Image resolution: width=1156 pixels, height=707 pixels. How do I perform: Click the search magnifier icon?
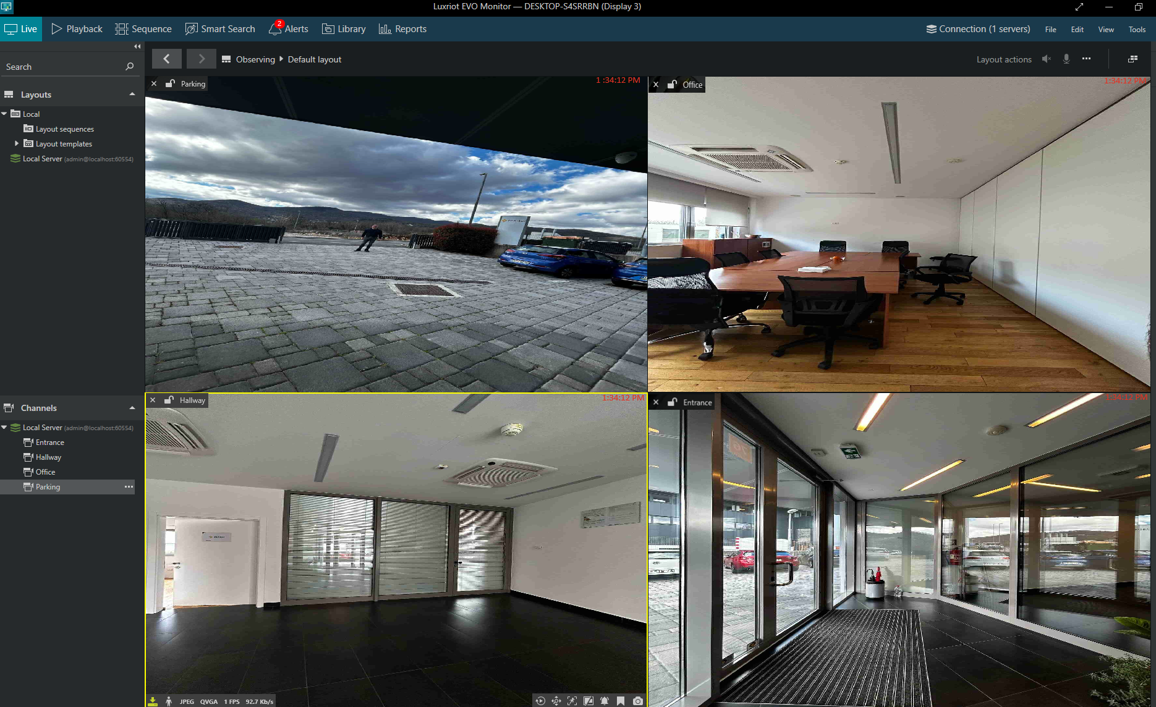click(130, 66)
